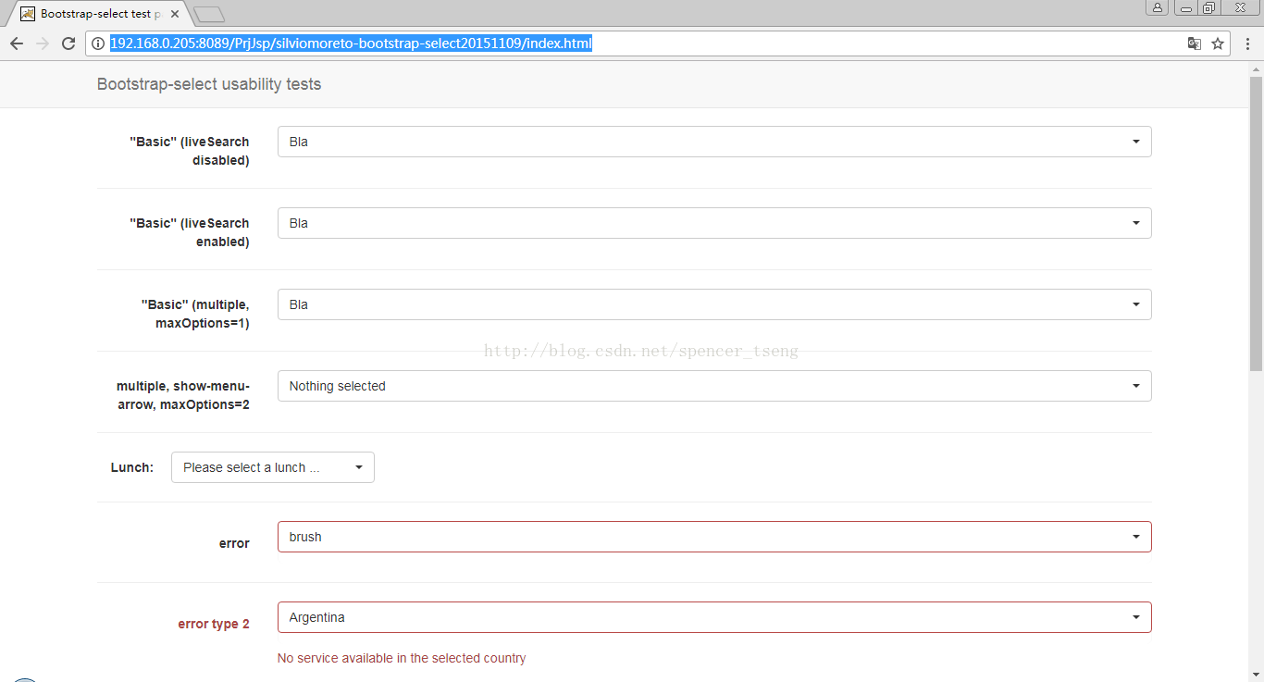This screenshot has width=1264, height=682.
Task: Open the Argentina country dropdown
Action: coord(714,617)
